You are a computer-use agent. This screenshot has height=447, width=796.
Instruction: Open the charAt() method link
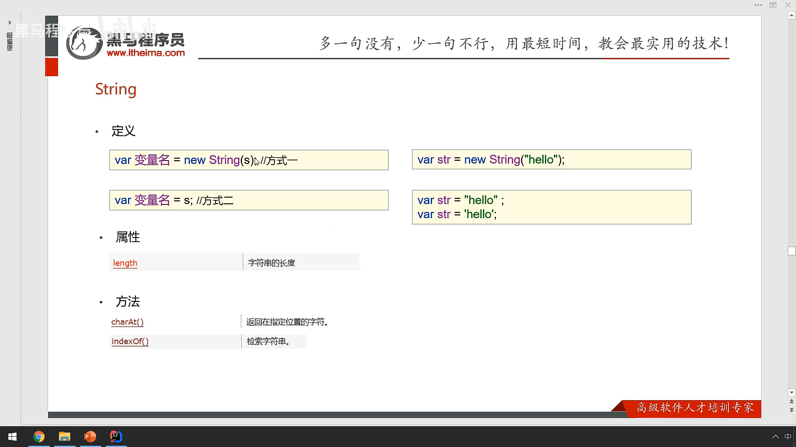127,322
